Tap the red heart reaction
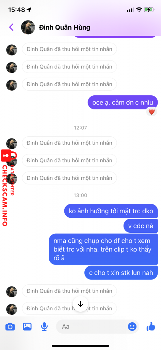The image size is (161, 350). click(151, 112)
